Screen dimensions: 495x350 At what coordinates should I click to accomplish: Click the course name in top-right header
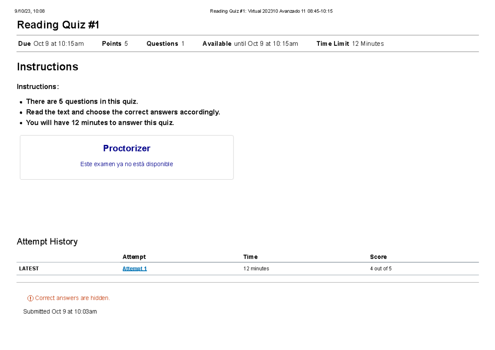coord(271,11)
